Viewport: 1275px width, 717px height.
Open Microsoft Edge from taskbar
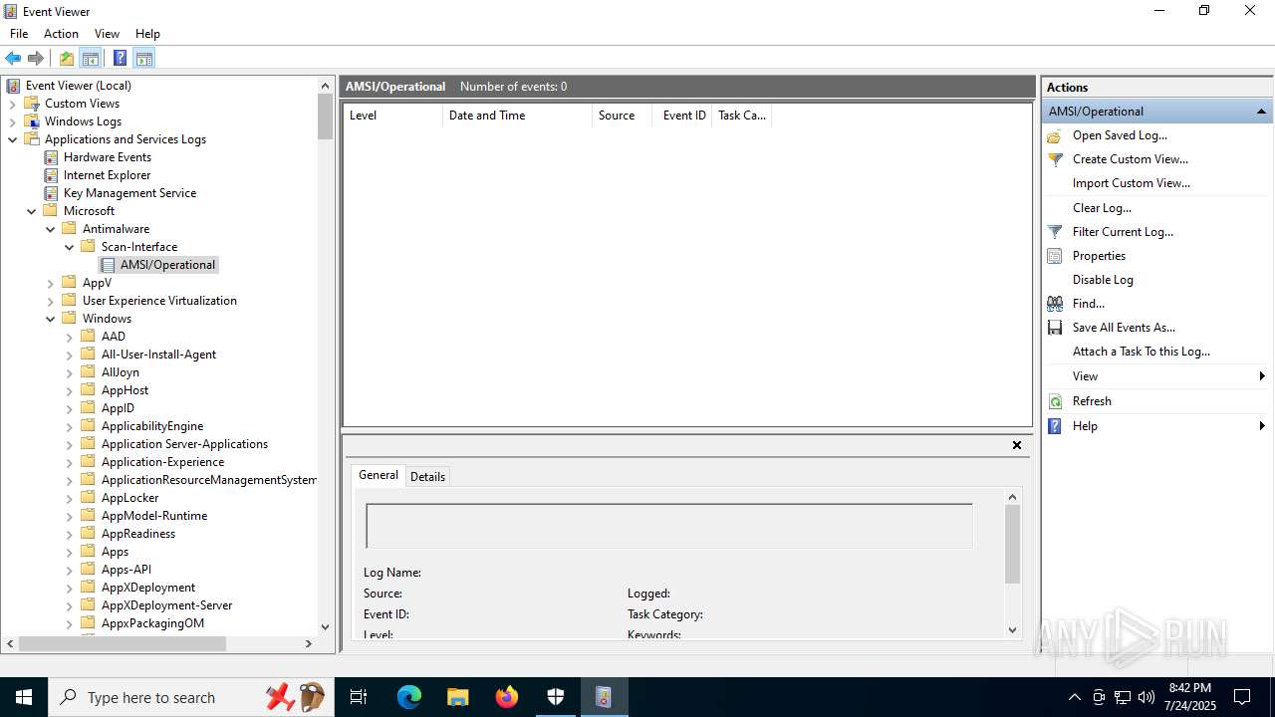point(409,697)
